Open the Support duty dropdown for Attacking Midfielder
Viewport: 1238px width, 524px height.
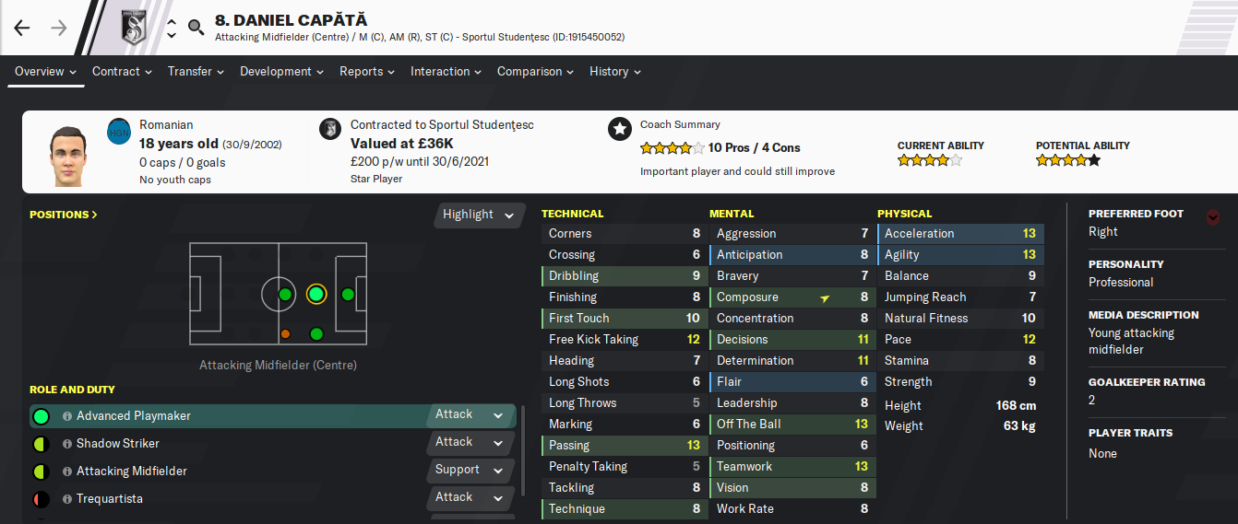click(x=469, y=471)
